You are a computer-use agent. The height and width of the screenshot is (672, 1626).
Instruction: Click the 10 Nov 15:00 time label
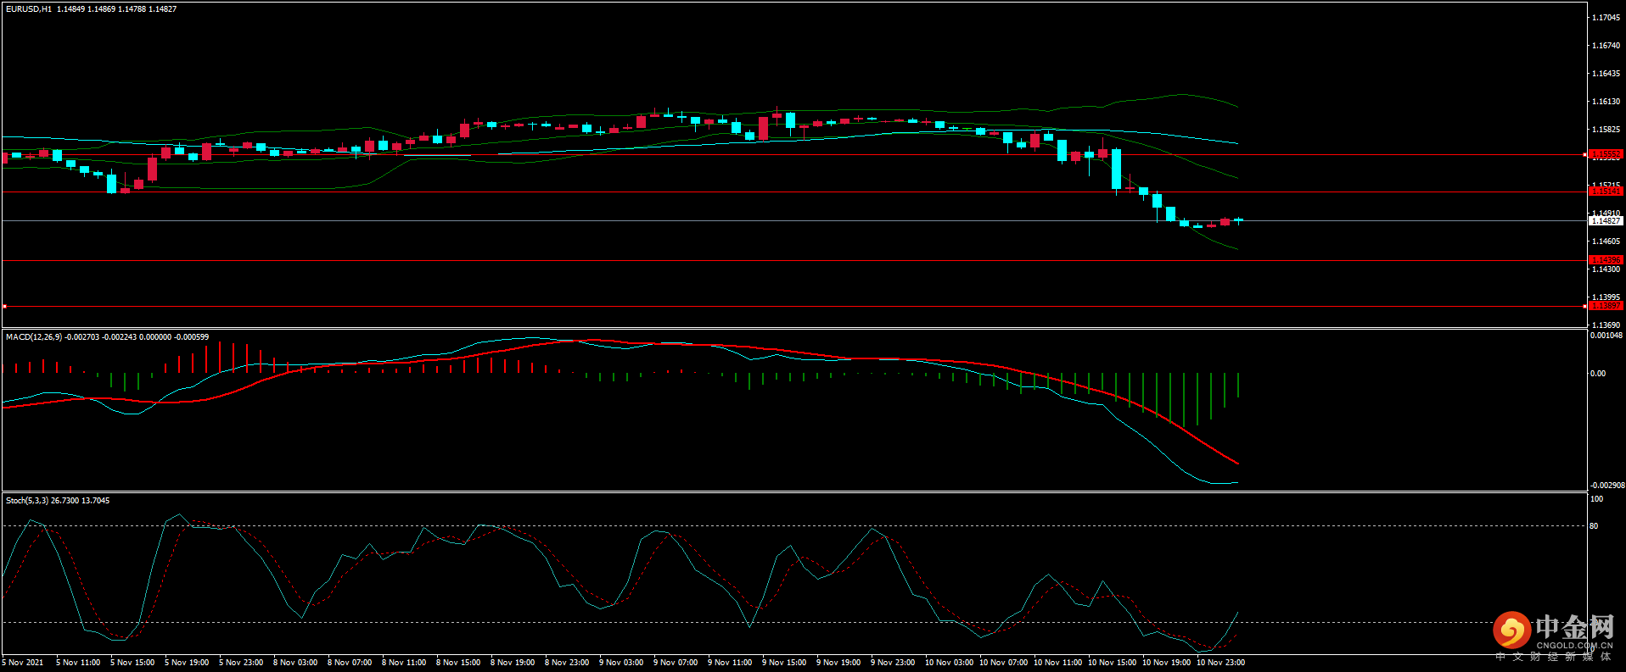click(1113, 663)
